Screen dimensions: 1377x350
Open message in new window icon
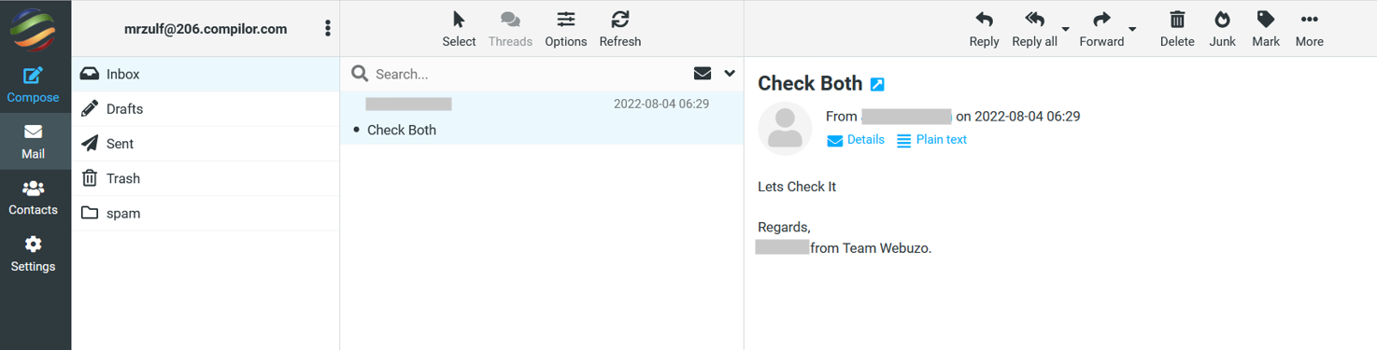coord(877,84)
